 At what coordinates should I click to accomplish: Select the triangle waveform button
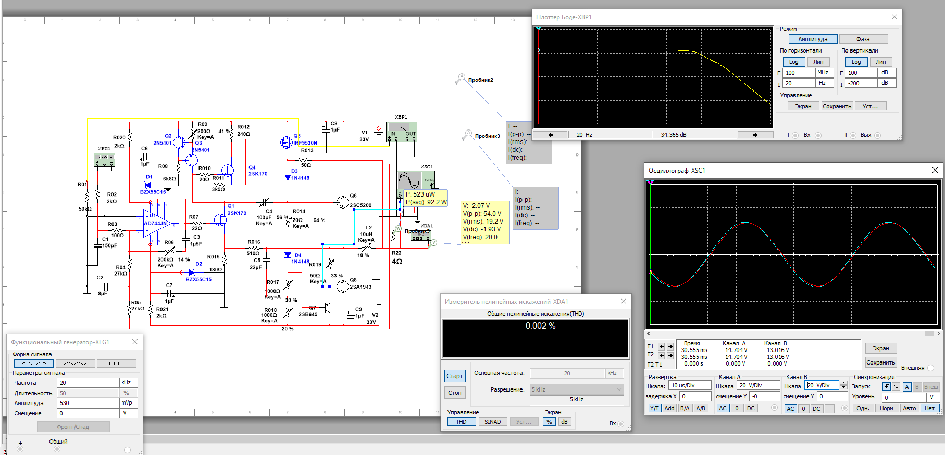pyautogui.click(x=75, y=363)
